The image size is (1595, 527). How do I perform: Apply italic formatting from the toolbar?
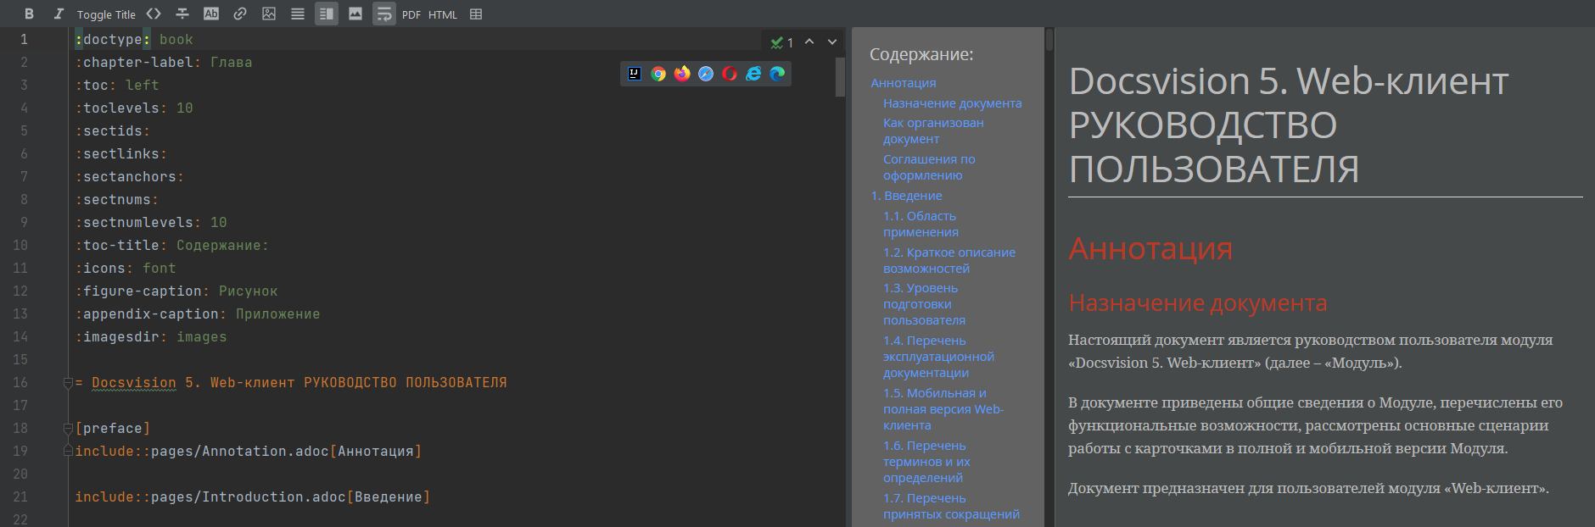(59, 14)
